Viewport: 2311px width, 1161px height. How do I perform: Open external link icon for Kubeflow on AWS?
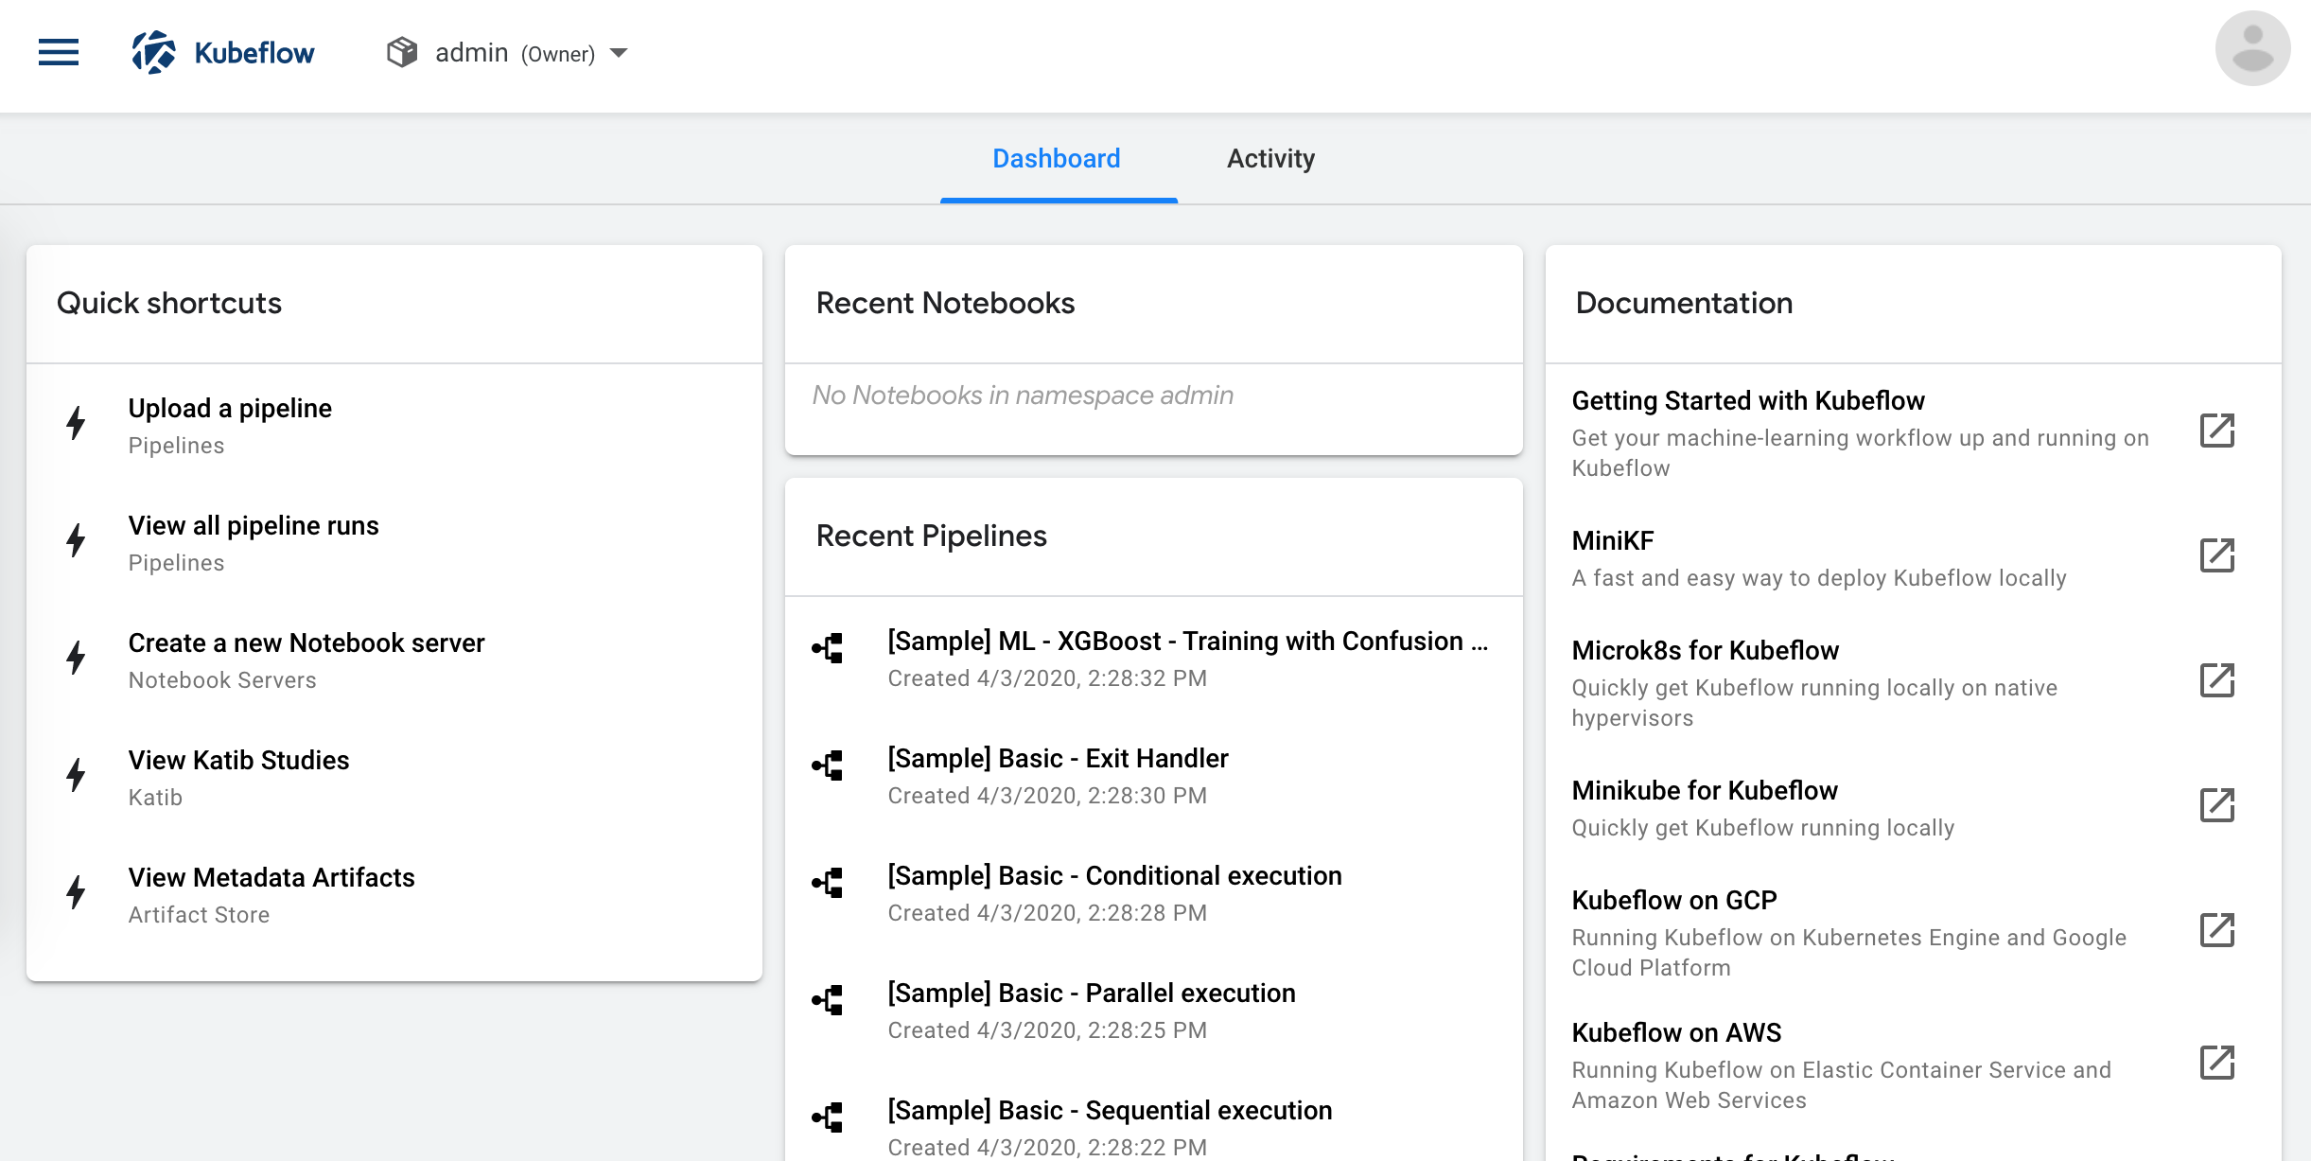[2216, 1063]
